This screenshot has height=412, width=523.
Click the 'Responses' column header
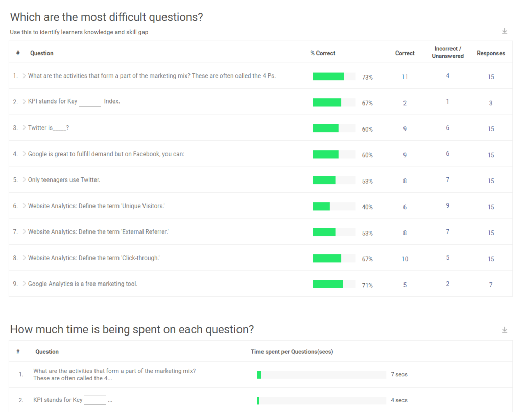(490, 53)
